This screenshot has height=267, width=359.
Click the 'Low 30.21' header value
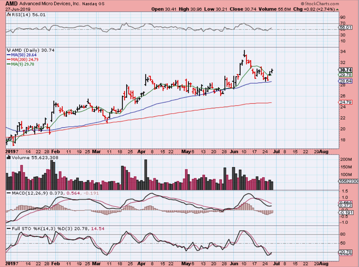[216, 9]
